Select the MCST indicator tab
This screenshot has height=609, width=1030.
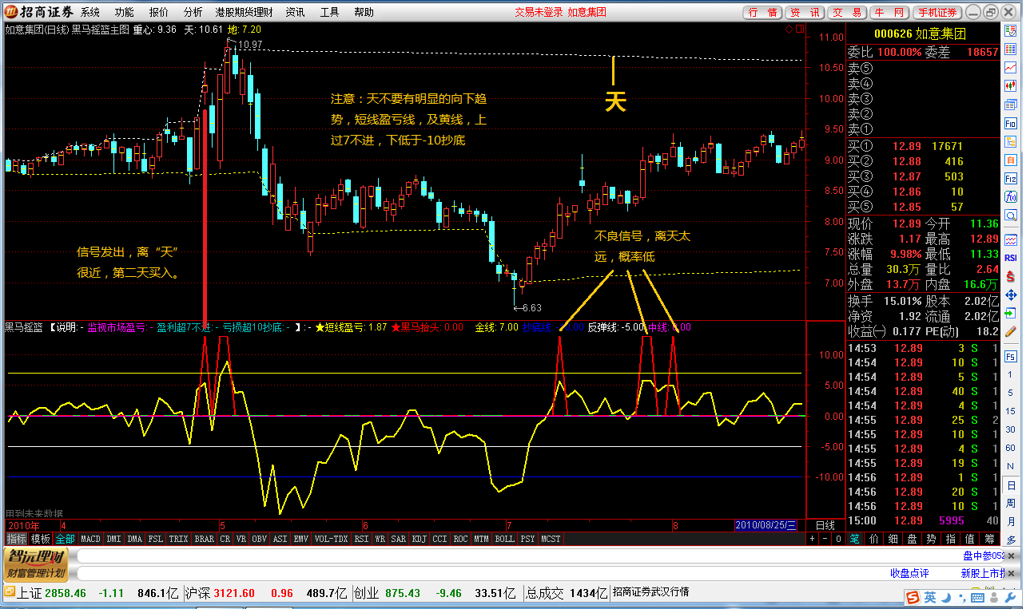(551, 539)
